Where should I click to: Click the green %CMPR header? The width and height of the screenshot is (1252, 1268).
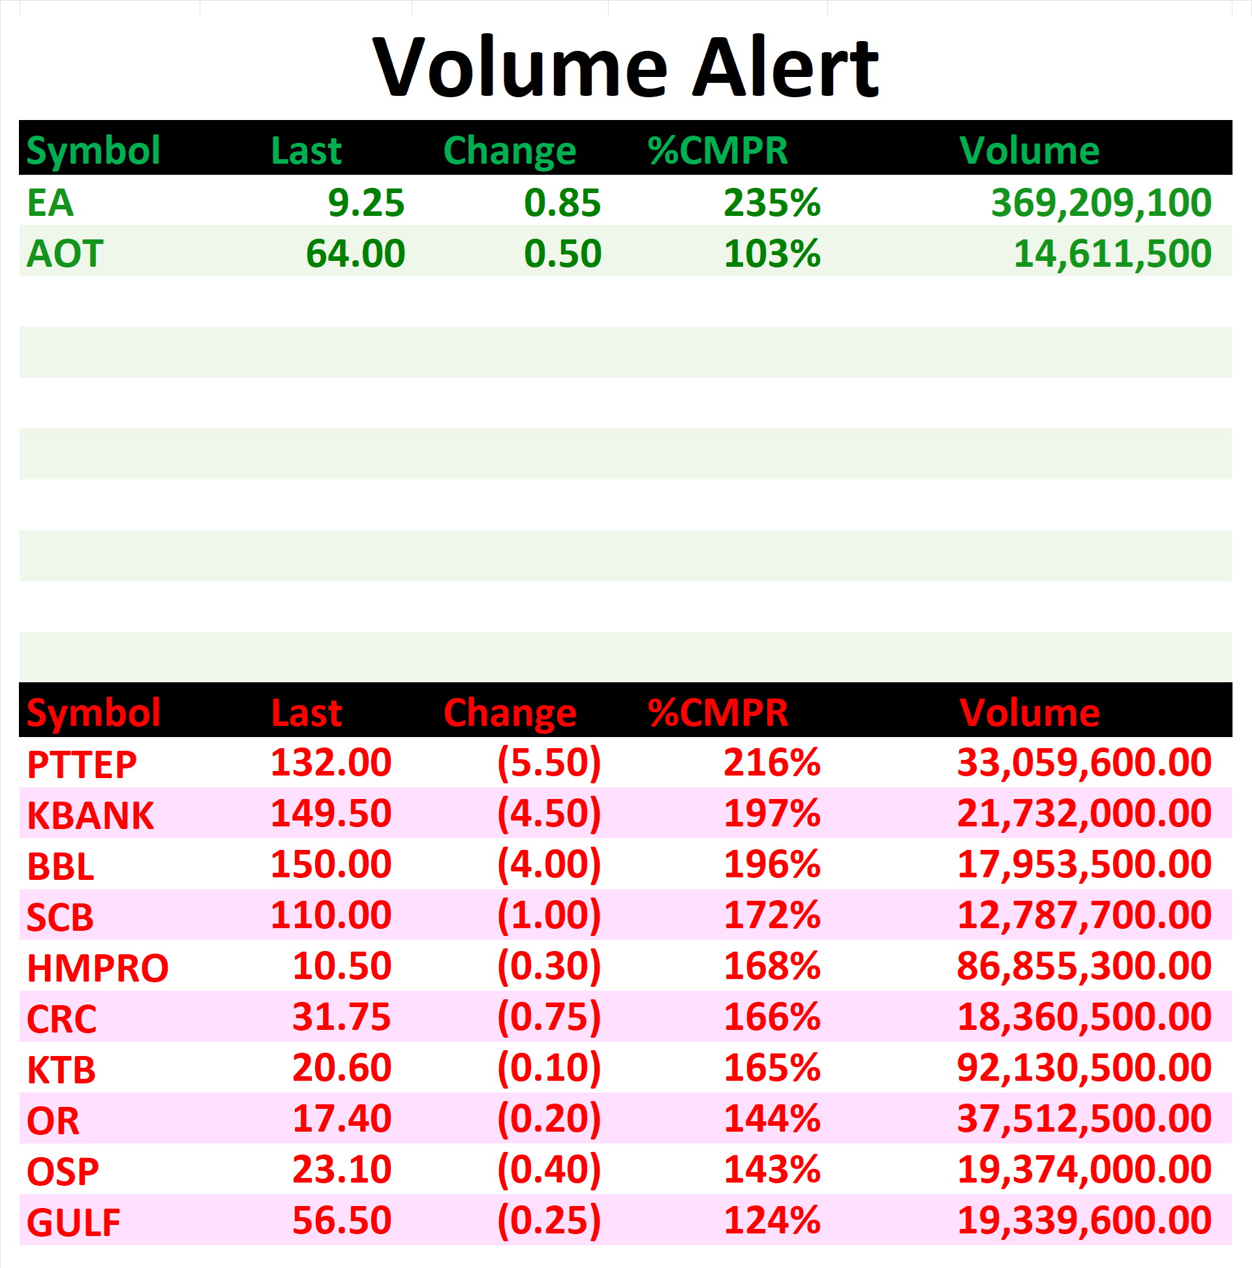pyautogui.click(x=718, y=150)
